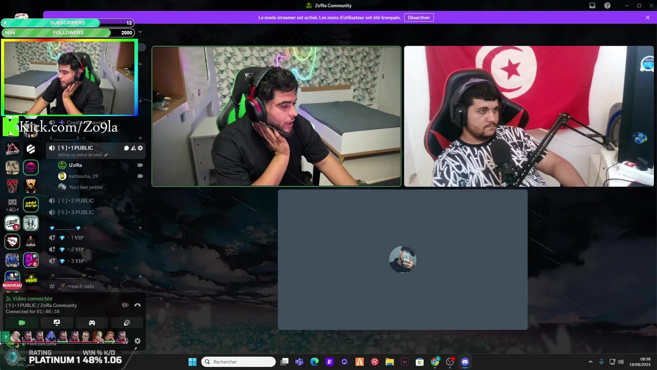
Task: Click camera icon next to kartoucha_09
Action: [x=140, y=176]
